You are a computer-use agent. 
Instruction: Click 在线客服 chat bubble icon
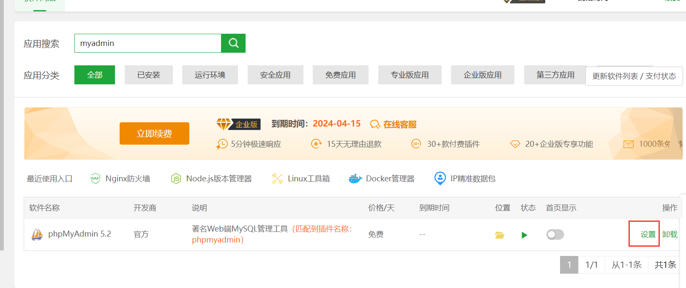[375, 124]
